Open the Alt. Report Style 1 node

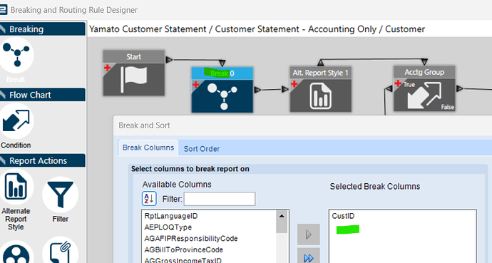tap(320, 89)
